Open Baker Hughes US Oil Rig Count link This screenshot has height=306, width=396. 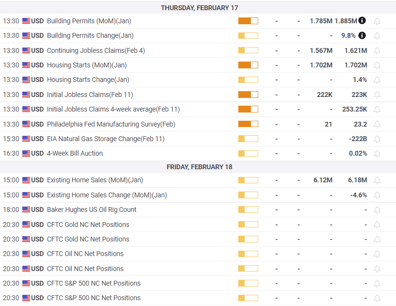(92, 209)
